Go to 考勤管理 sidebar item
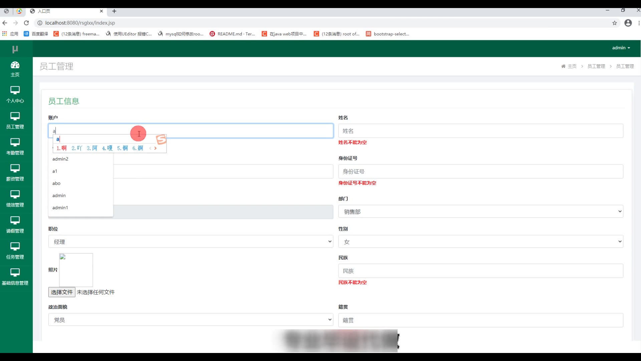 click(15, 147)
